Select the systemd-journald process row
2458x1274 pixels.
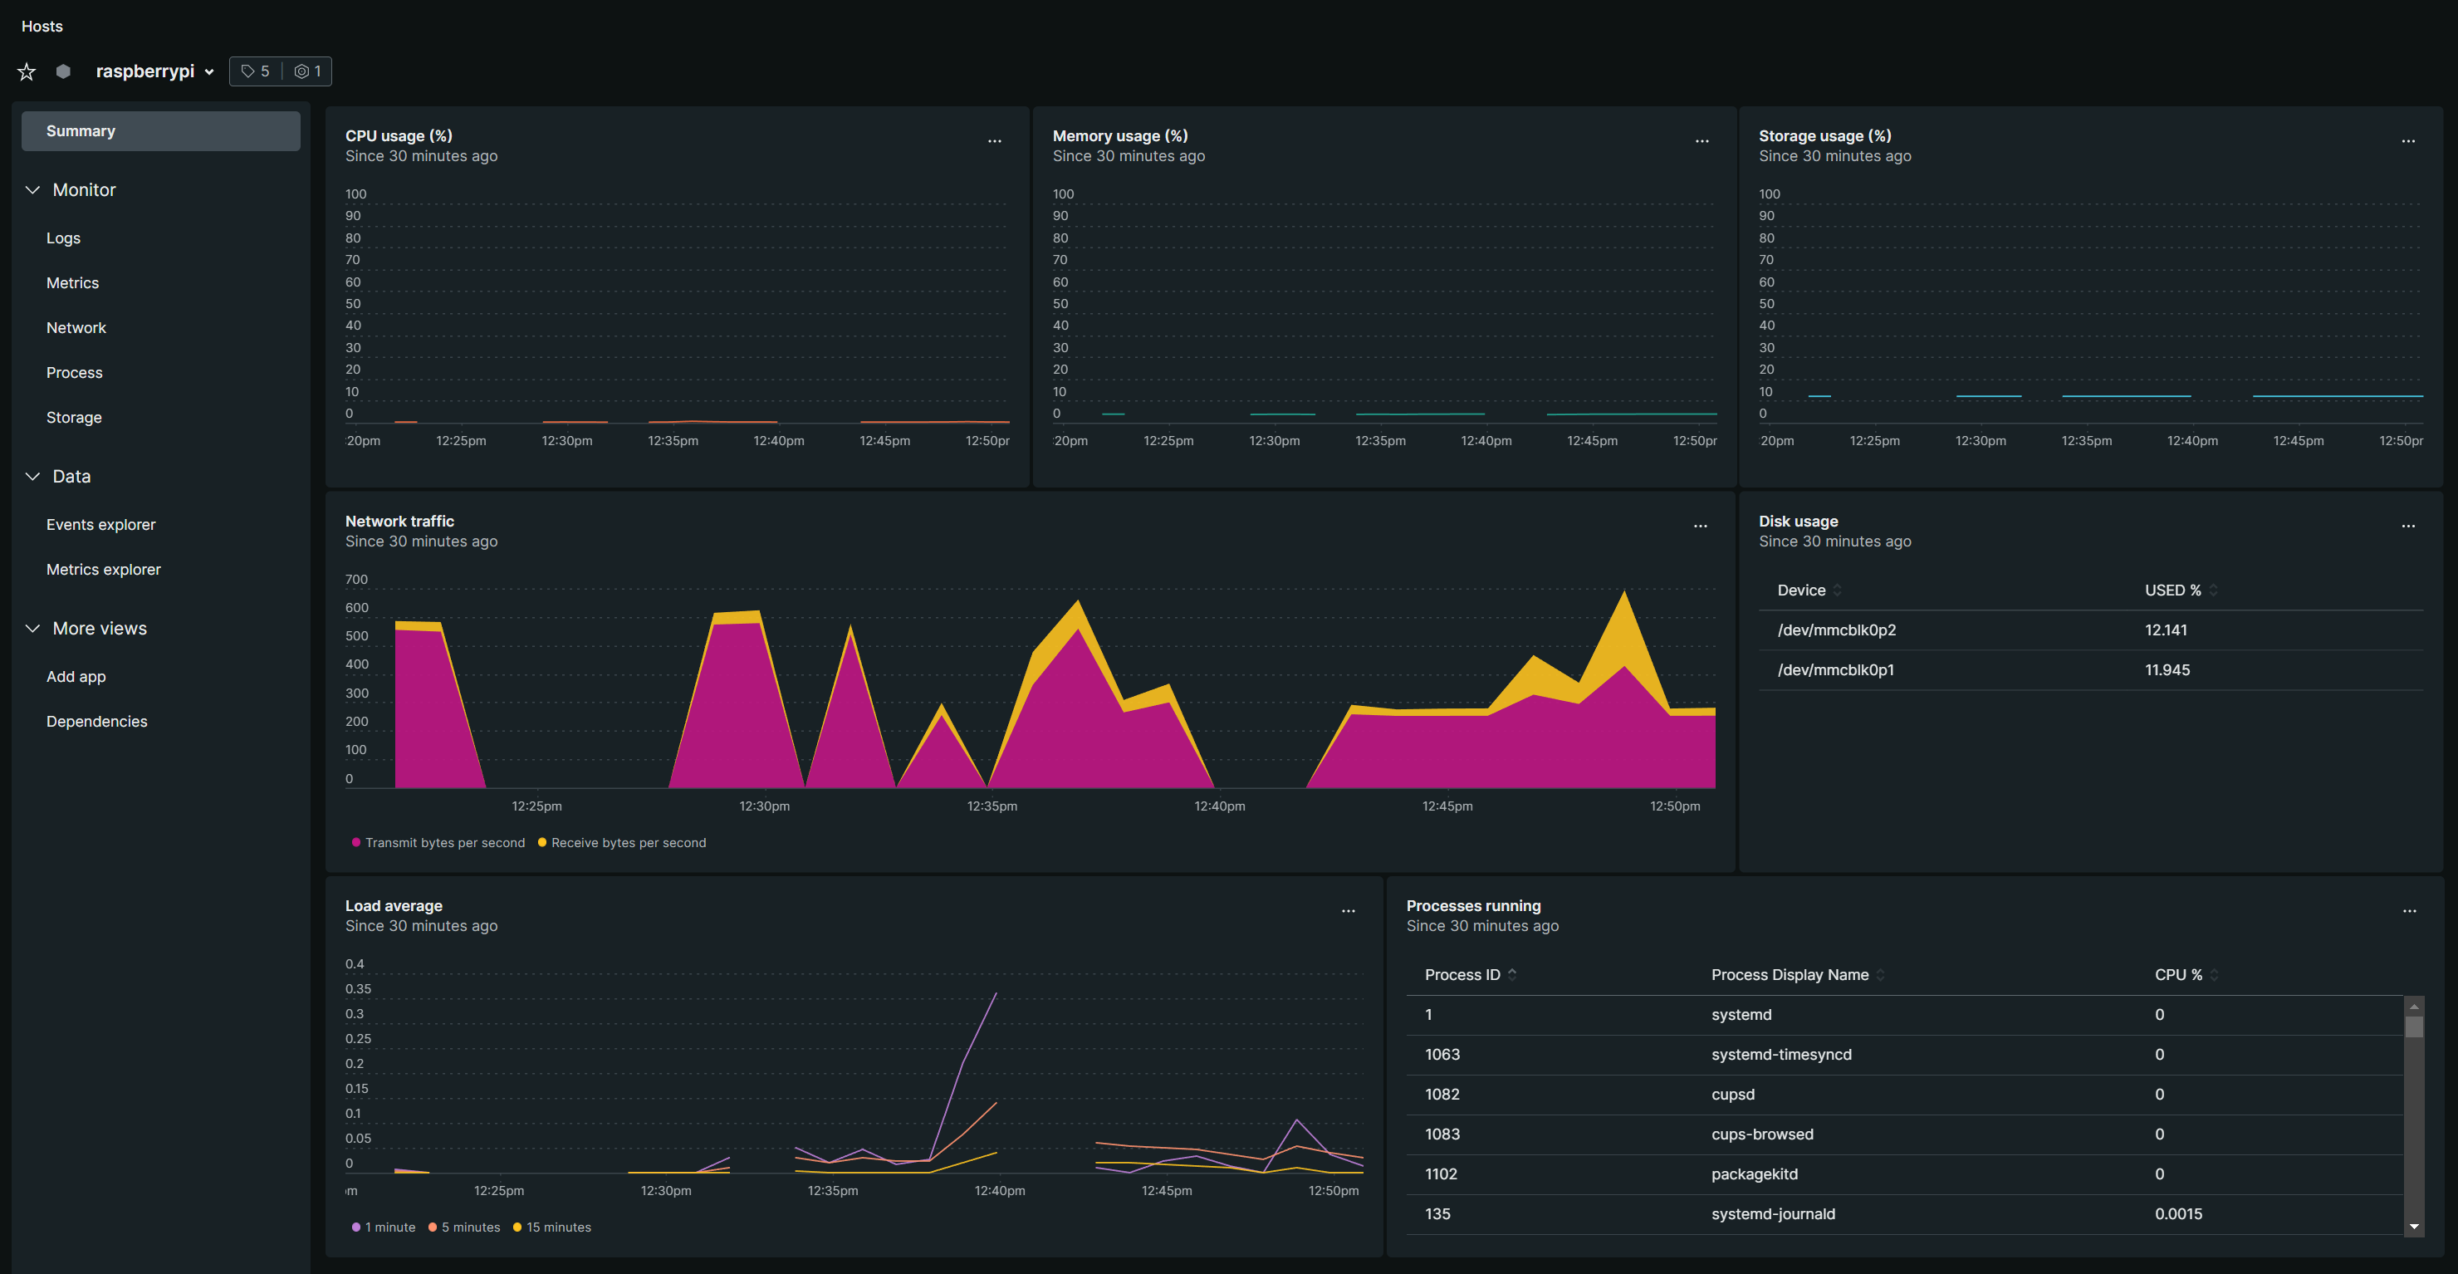pos(1903,1215)
